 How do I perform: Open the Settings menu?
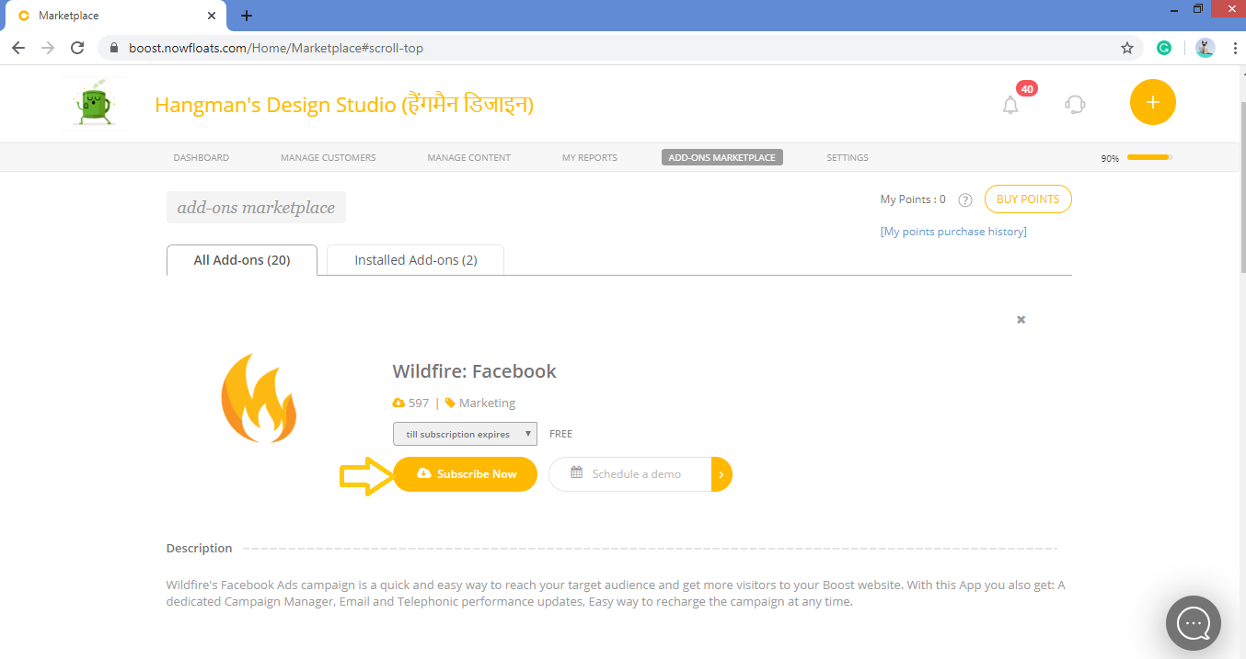(848, 158)
